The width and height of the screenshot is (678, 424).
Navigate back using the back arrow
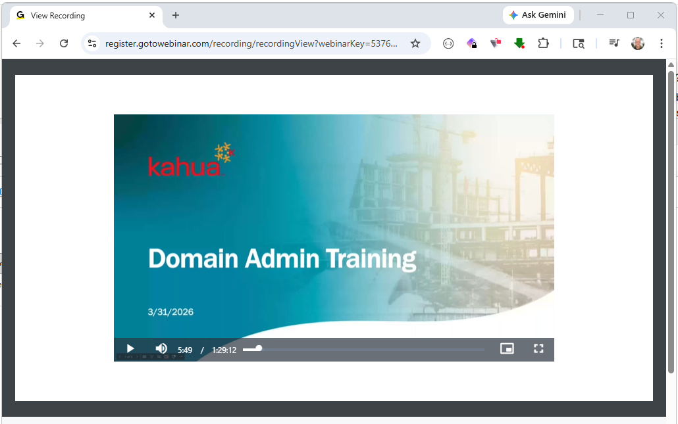[16, 43]
